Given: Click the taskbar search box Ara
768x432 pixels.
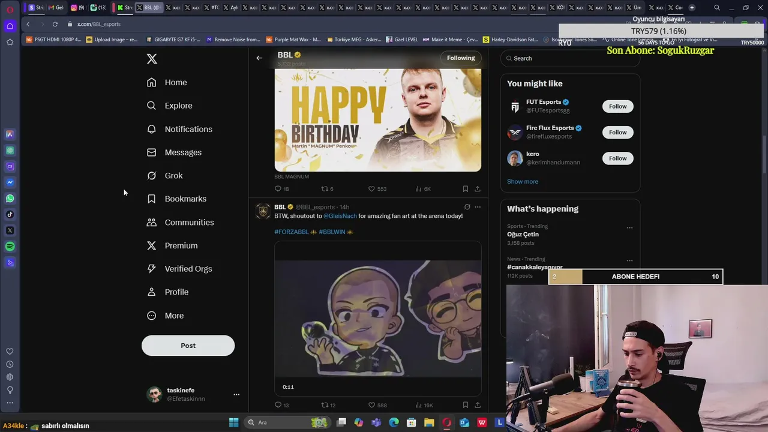Looking at the screenshot, I should 287,422.
